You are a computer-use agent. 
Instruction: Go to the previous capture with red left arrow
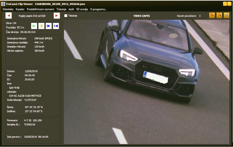(x=8, y=16)
